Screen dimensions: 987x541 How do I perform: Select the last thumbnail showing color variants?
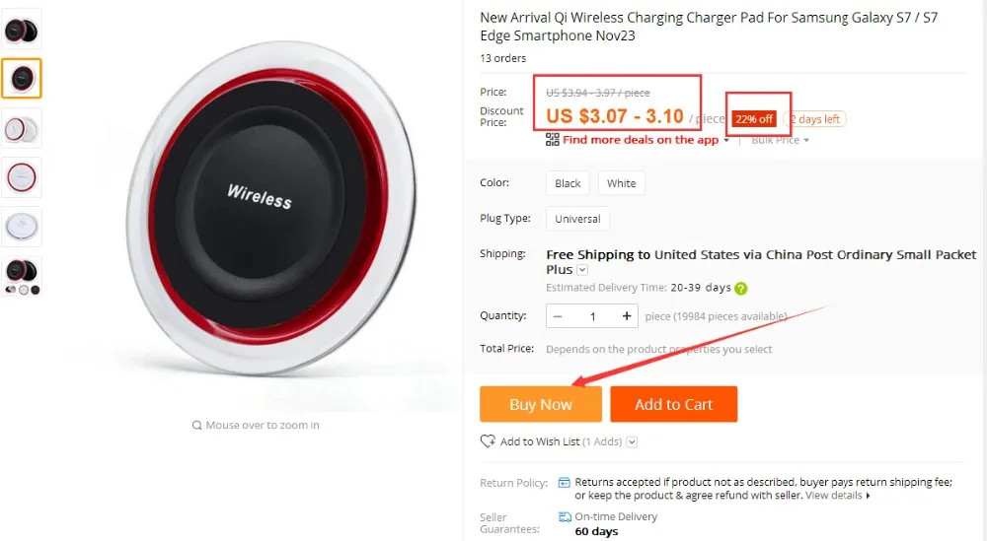coord(22,276)
